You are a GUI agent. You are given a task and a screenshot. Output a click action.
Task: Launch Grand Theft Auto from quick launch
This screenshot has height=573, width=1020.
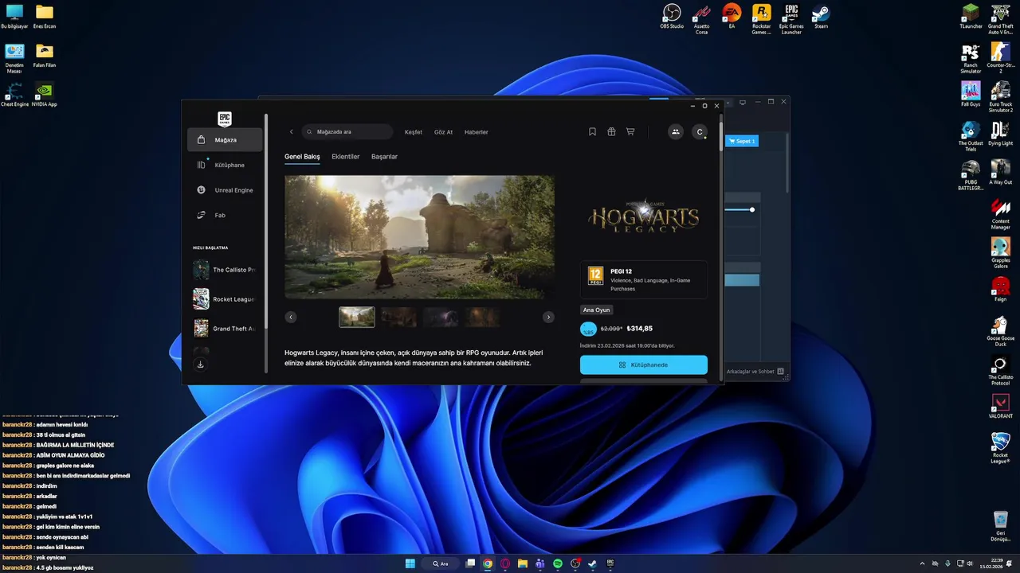(225, 329)
